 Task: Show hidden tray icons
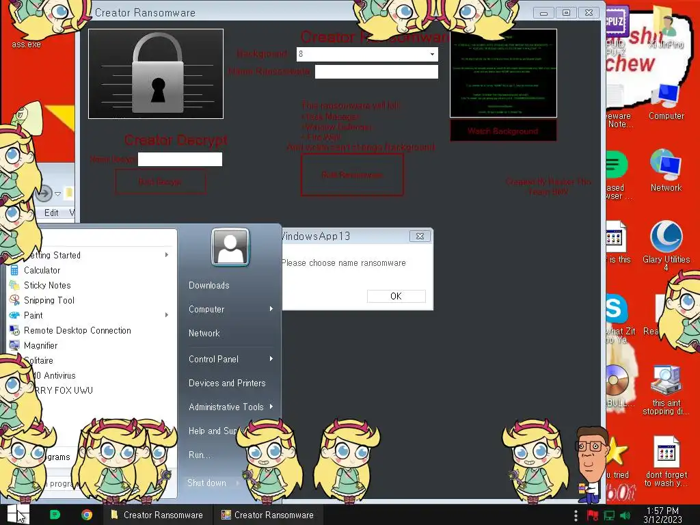tap(576, 515)
